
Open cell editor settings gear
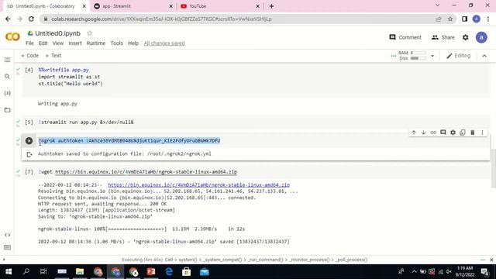pos(453,133)
